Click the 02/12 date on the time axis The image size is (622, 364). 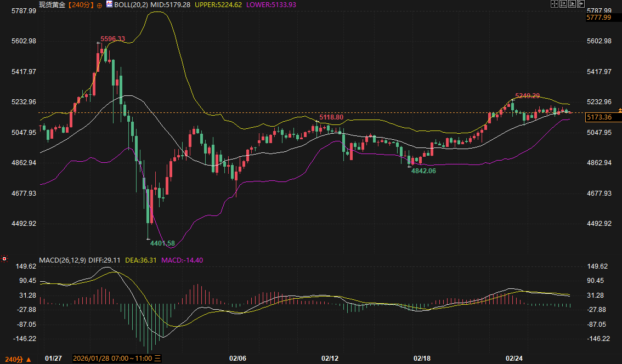[x=330, y=359]
